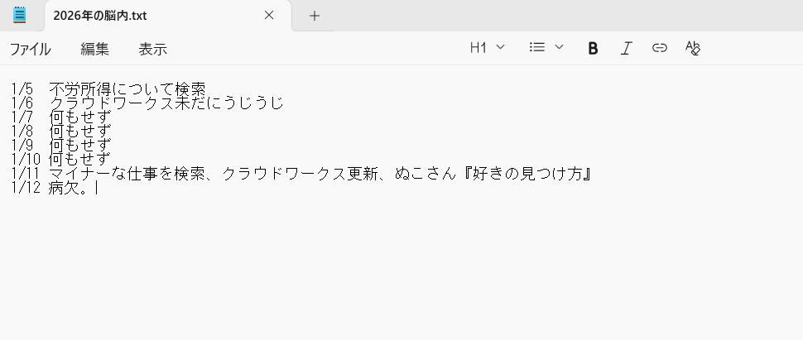Viewport: 803px width, 340px height.
Task: Toggle bold formatting button
Action: click(593, 48)
